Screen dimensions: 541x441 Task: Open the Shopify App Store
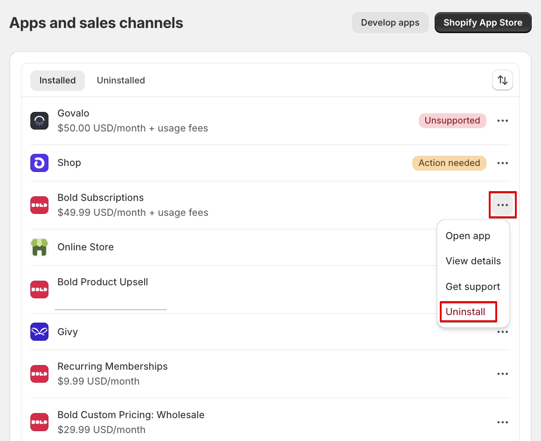[x=483, y=23]
